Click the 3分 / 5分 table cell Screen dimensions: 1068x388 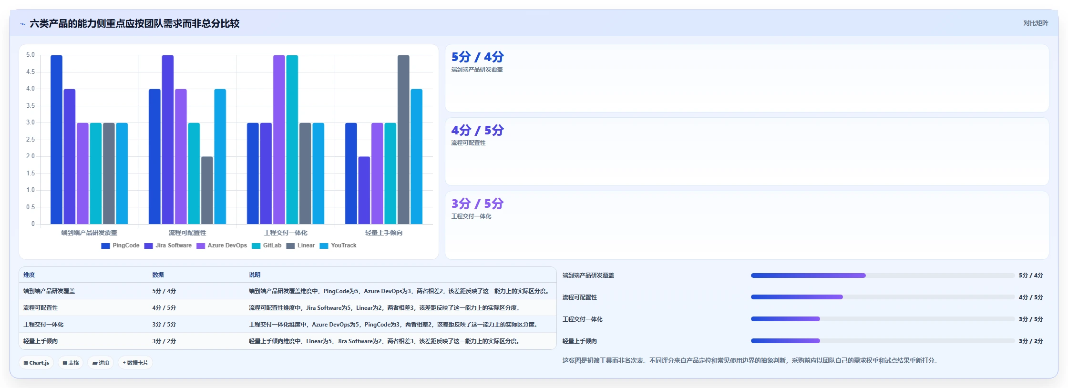[x=164, y=325]
